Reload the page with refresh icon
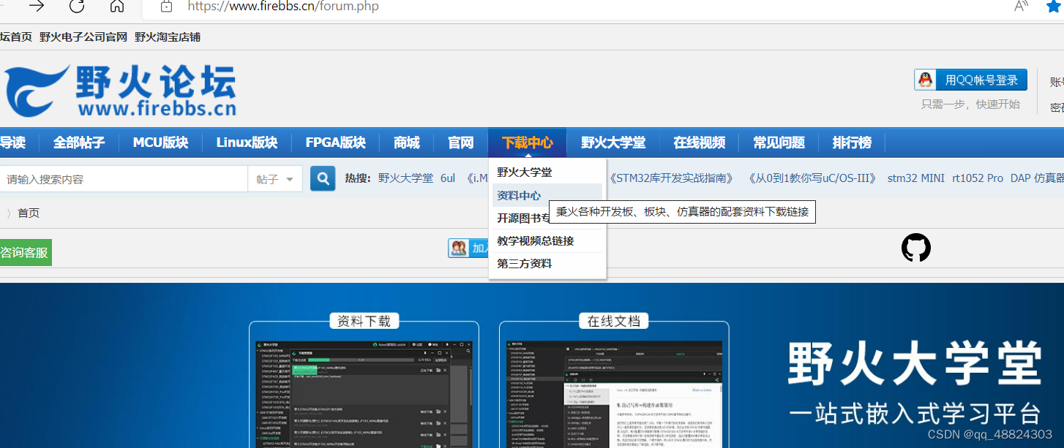Image resolution: width=1064 pixels, height=448 pixels. (x=77, y=7)
